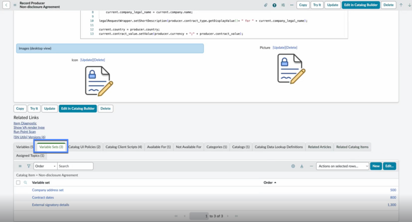The height and width of the screenshot is (222, 412).
Task: Click Try It in the top header
Action: 317,5
